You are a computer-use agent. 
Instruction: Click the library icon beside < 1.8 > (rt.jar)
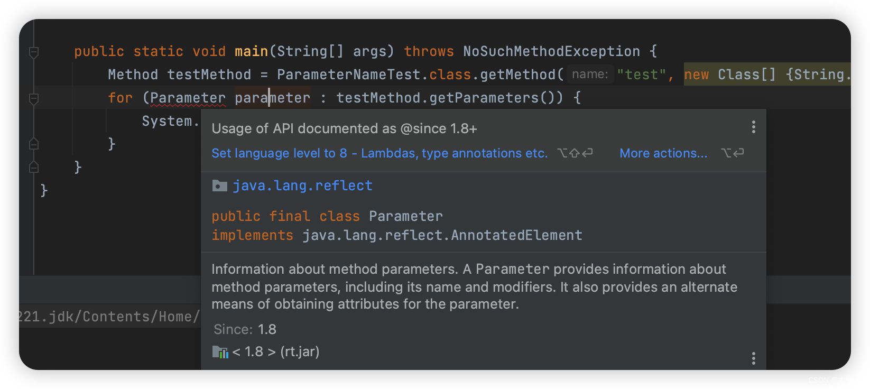(220, 352)
